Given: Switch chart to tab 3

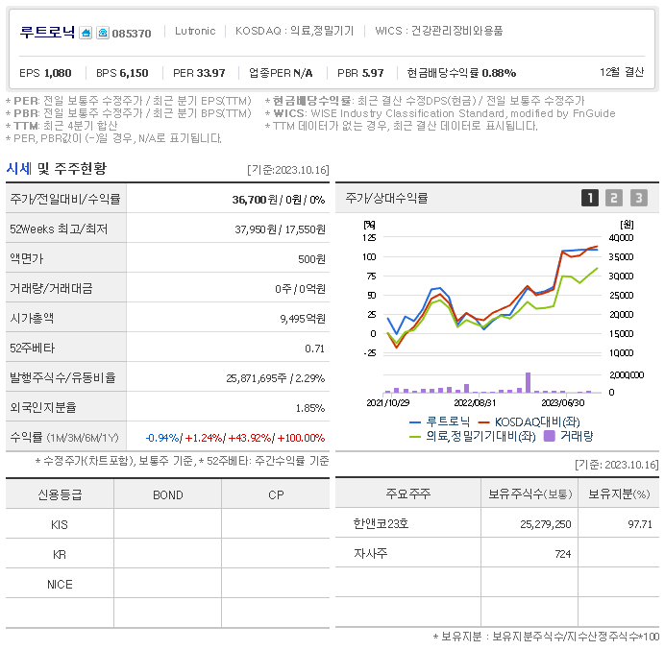Looking at the screenshot, I should pyautogui.click(x=639, y=198).
